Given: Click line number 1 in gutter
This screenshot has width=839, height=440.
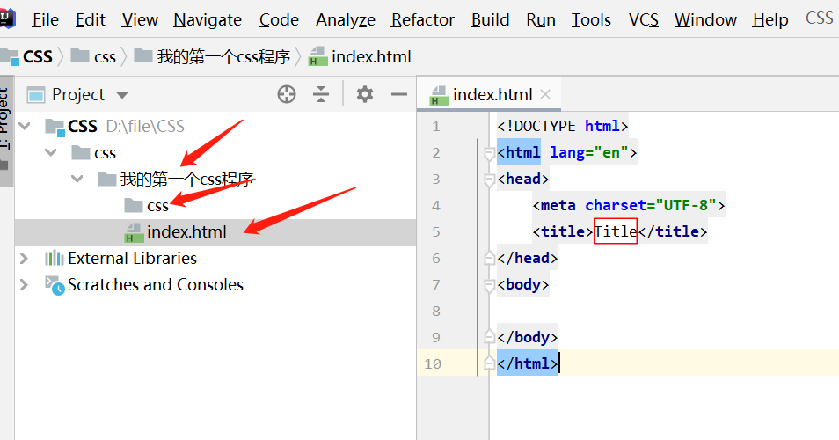Looking at the screenshot, I should (436, 127).
